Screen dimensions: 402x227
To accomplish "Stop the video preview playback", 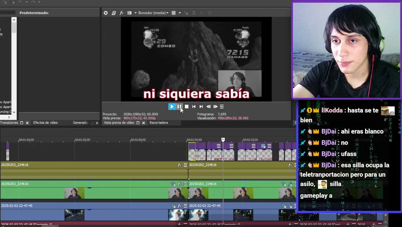I will point(186,107).
